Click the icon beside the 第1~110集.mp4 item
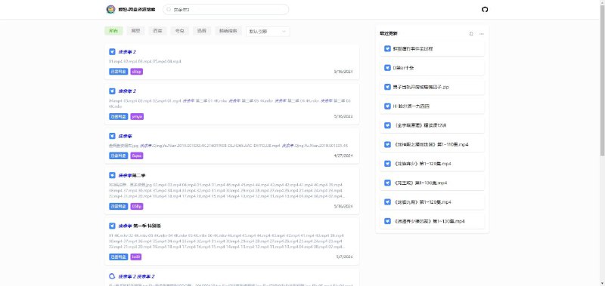Image resolution: width=605 pixels, height=286 pixels. coord(387,144)
